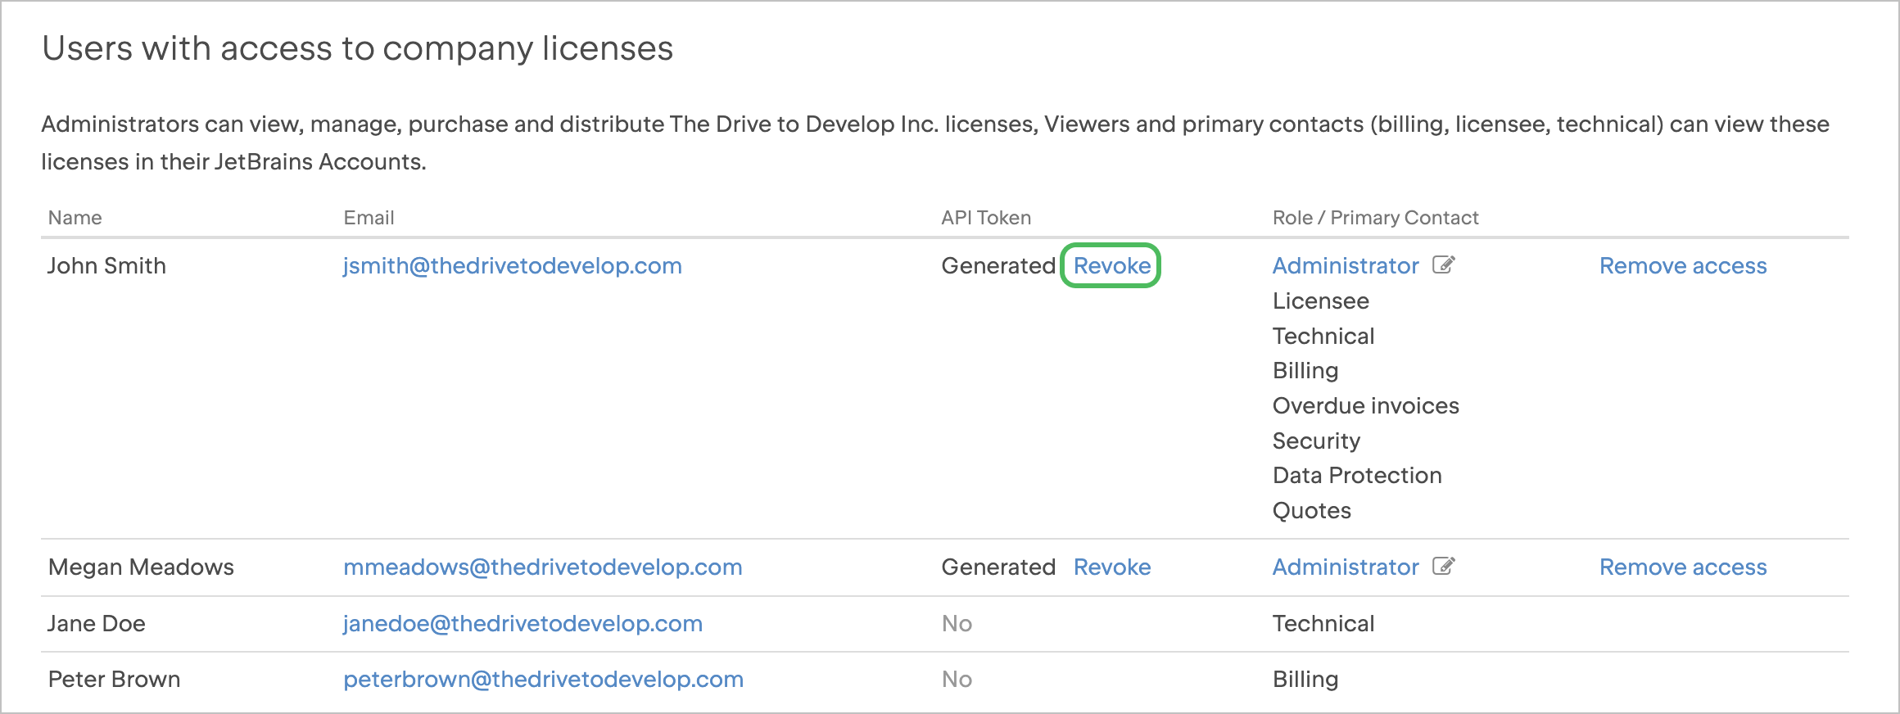Open peterbrown@thedrivetodevelop.com email link

point(543,680)
